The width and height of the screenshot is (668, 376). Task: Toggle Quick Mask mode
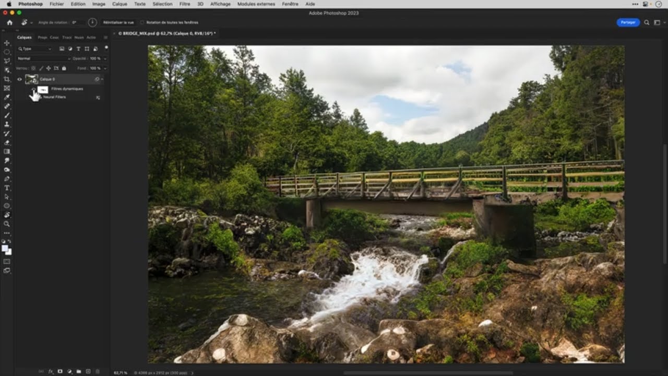point(7,261)
